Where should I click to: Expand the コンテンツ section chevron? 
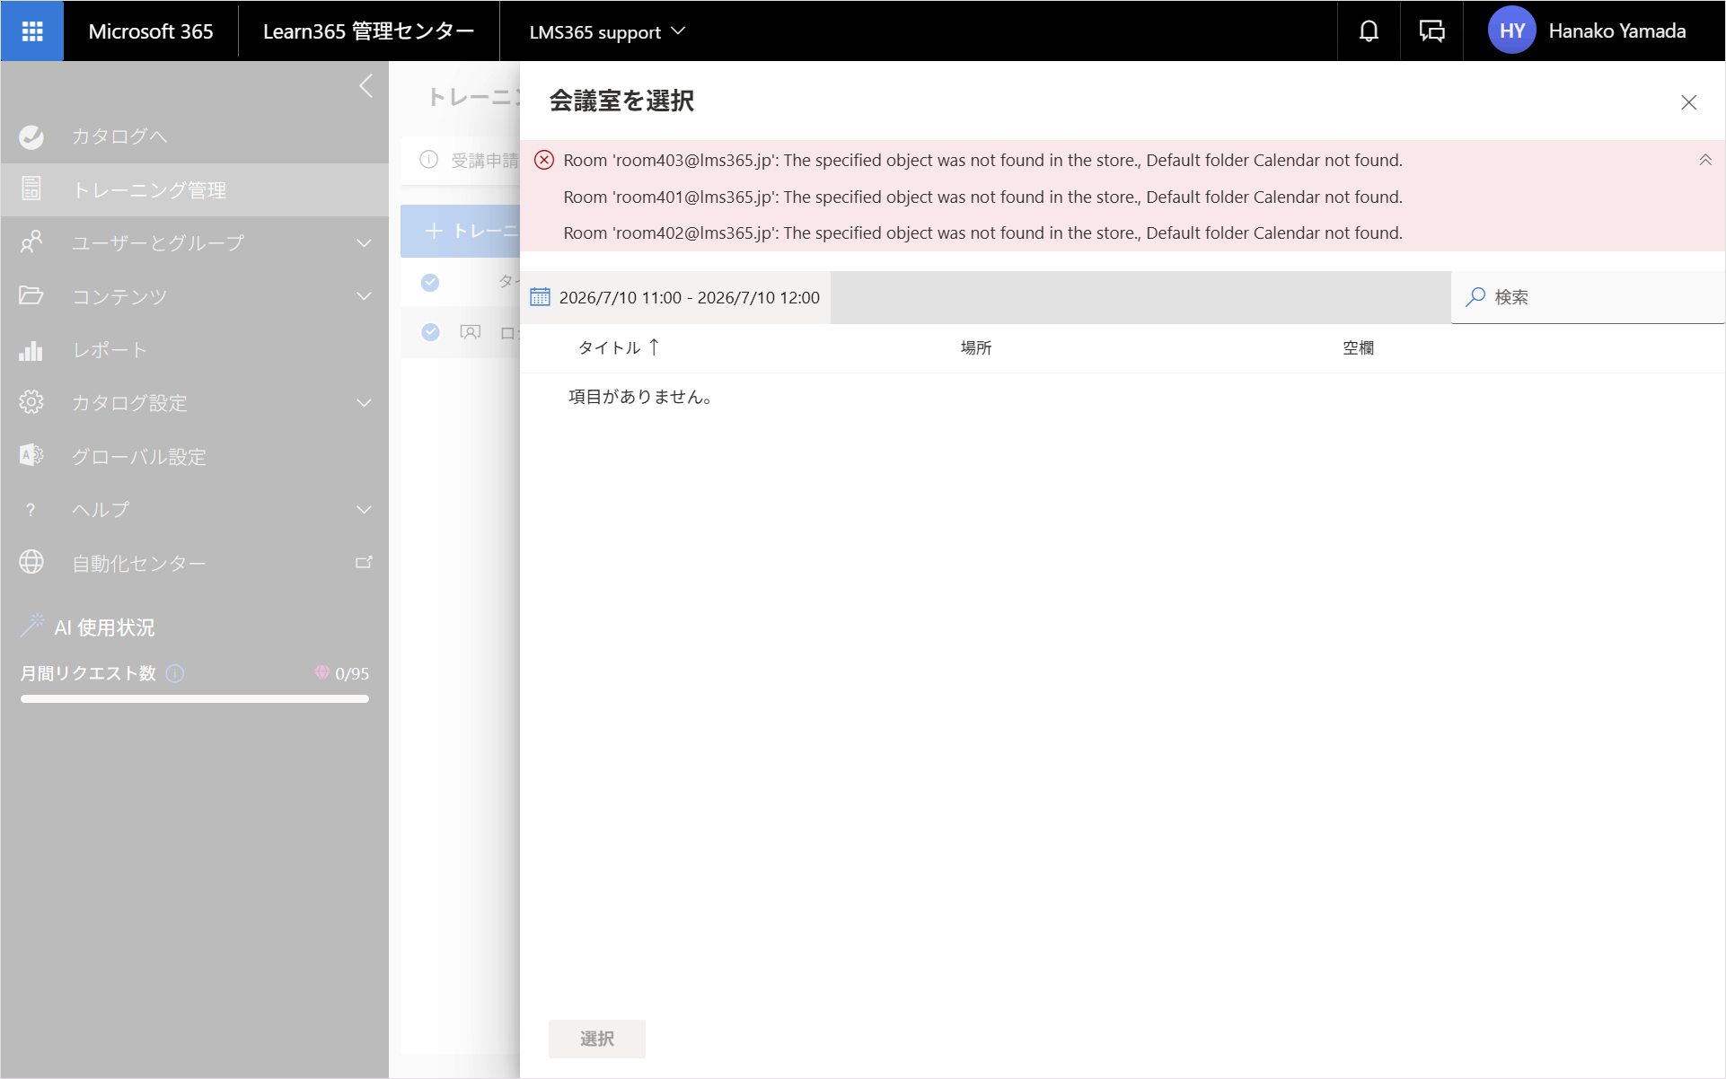[364, 296]
